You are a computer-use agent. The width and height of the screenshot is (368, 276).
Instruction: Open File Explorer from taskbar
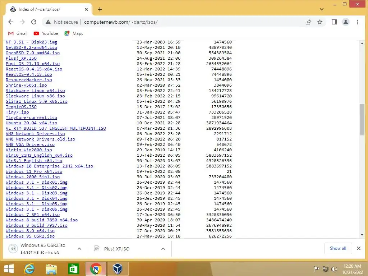(x=51, y=269)
